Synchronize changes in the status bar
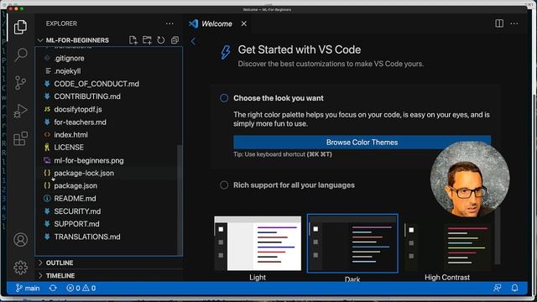537x302 pixels. click(53, 289)
